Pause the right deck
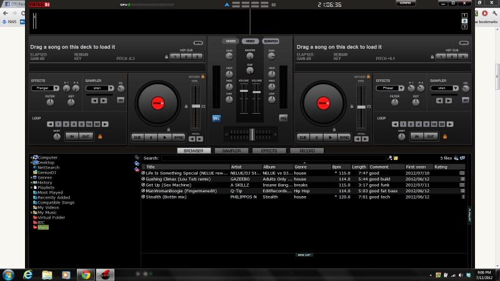Image resolution: width=500 pixels, height=281 pixels. [317, 136]
